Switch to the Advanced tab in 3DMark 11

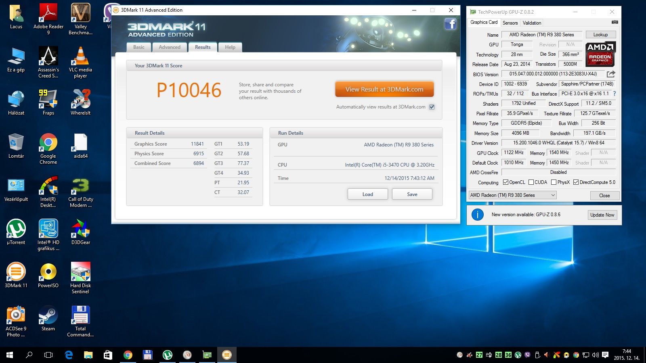click(170, 47)
